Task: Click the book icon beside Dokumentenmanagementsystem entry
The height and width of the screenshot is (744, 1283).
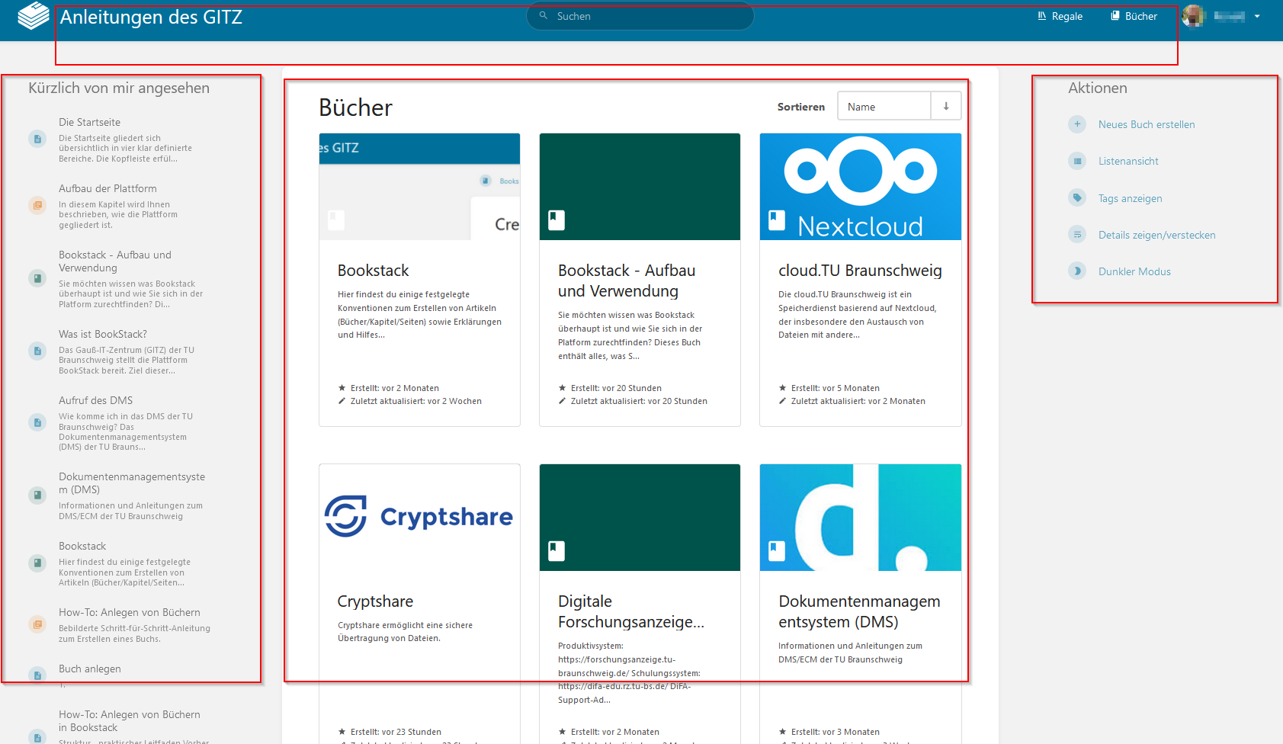Action: (x=37, y=495)
